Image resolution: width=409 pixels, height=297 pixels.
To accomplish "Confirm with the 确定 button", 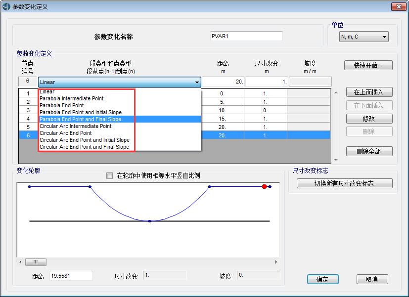I will [322, 279].
